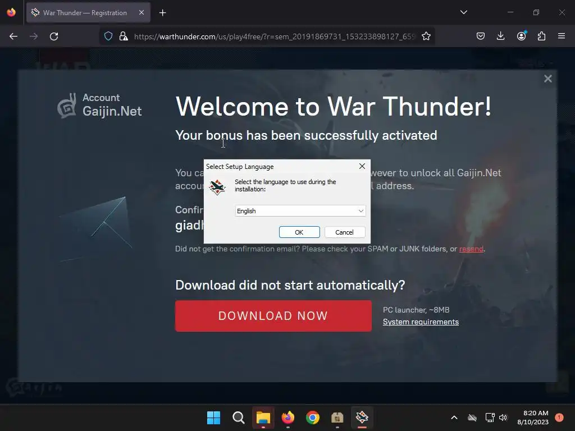Image resolution: width=575 pixels, height=431 pixels.
Task: Switch to the War Thunder setup taskbar icon
Action: click(x=362, y=418)
